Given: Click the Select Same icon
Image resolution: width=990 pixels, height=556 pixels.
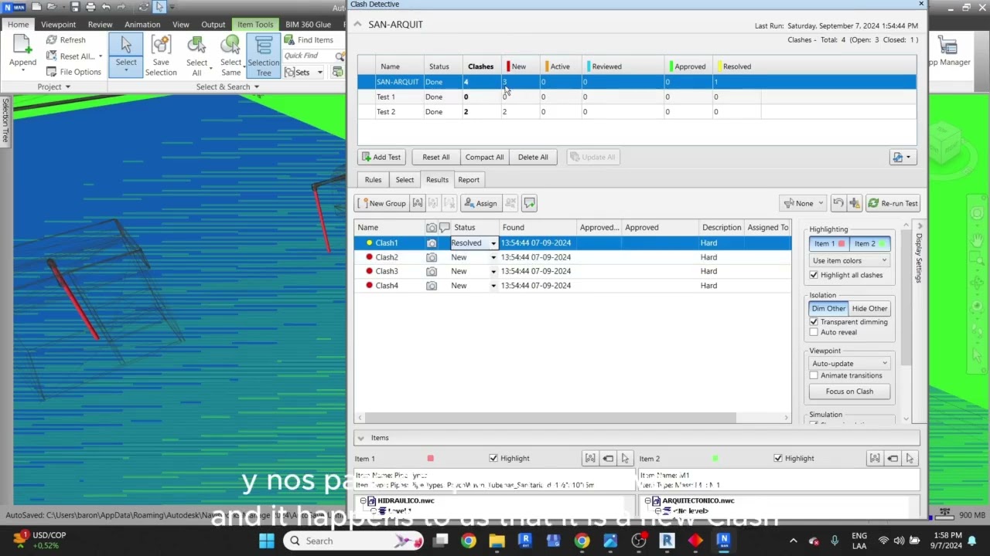Looking at the screenshot, I should click(x=230, y=45).
